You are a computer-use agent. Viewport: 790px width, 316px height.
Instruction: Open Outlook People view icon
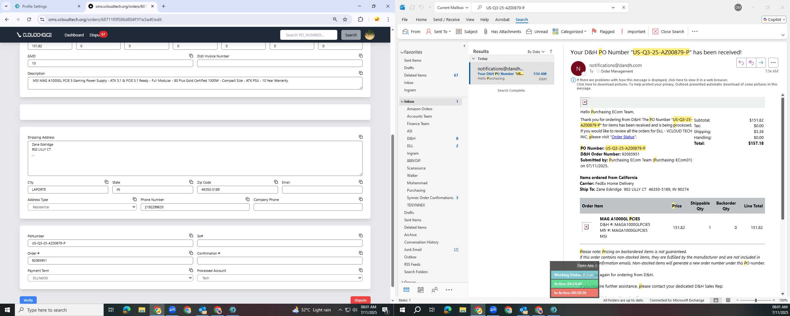(x=434, y=290)
